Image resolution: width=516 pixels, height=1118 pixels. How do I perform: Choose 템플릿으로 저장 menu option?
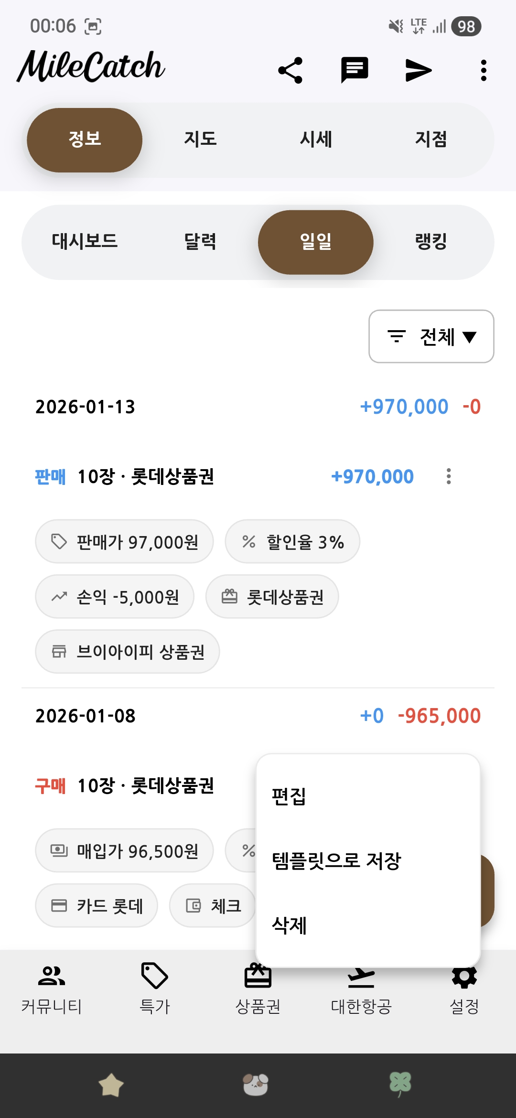[336, 860]
